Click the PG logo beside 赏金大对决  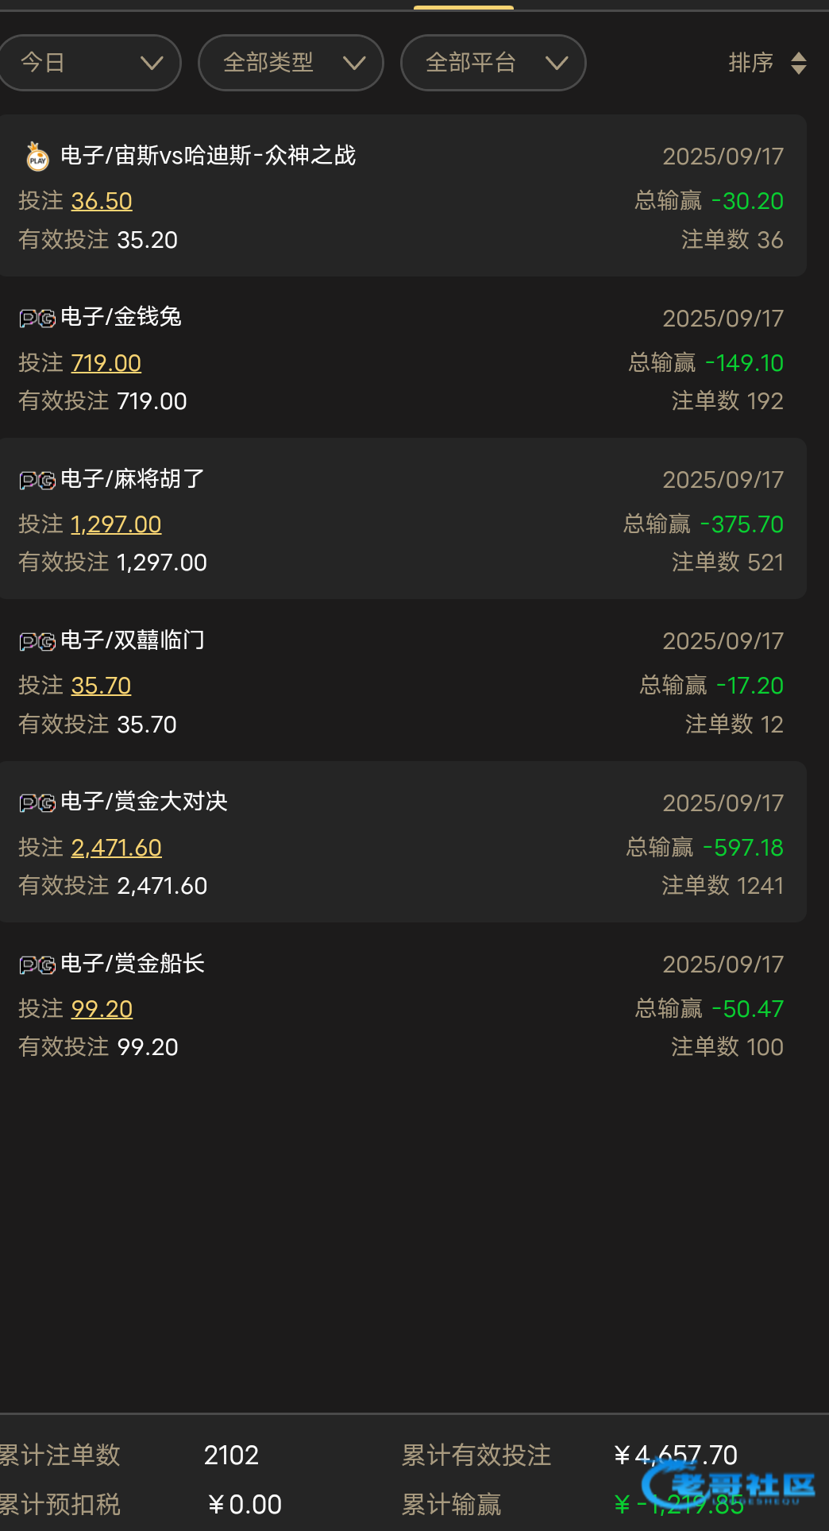pyautogui.click(x=37, y=803)
